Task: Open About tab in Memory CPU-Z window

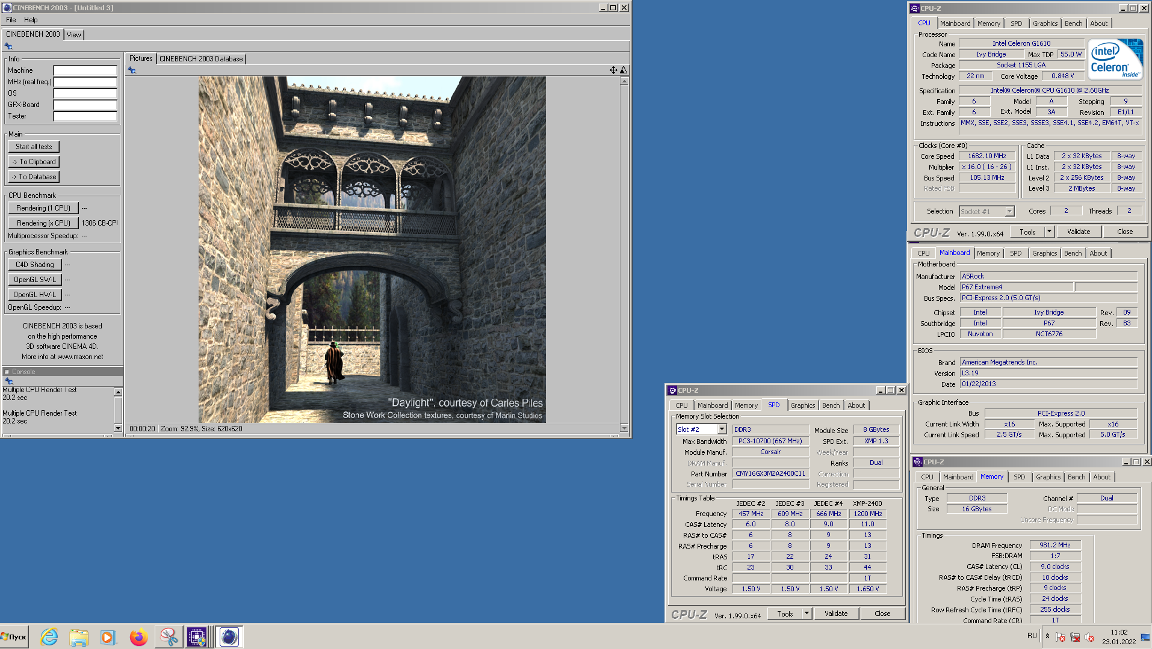Action: click(1101, 477)
